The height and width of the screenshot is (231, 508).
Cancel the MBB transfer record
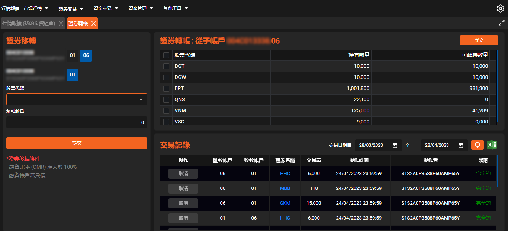coord(183,188)
